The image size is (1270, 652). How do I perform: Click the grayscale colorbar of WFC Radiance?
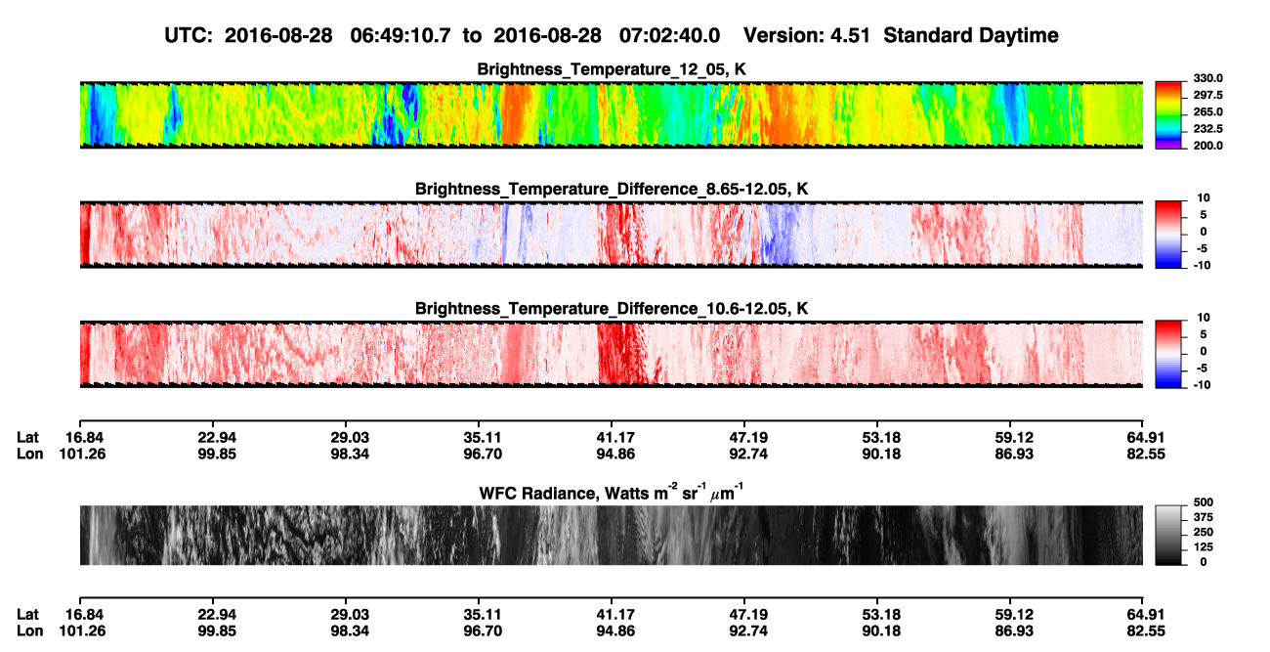pyautogui.click(x=1168, y=534)
